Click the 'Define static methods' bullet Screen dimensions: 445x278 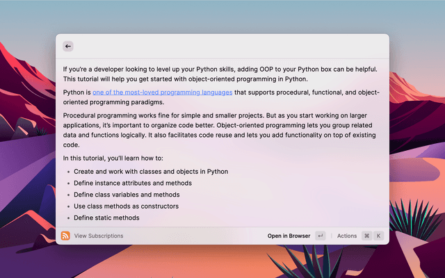click(106, 218)
